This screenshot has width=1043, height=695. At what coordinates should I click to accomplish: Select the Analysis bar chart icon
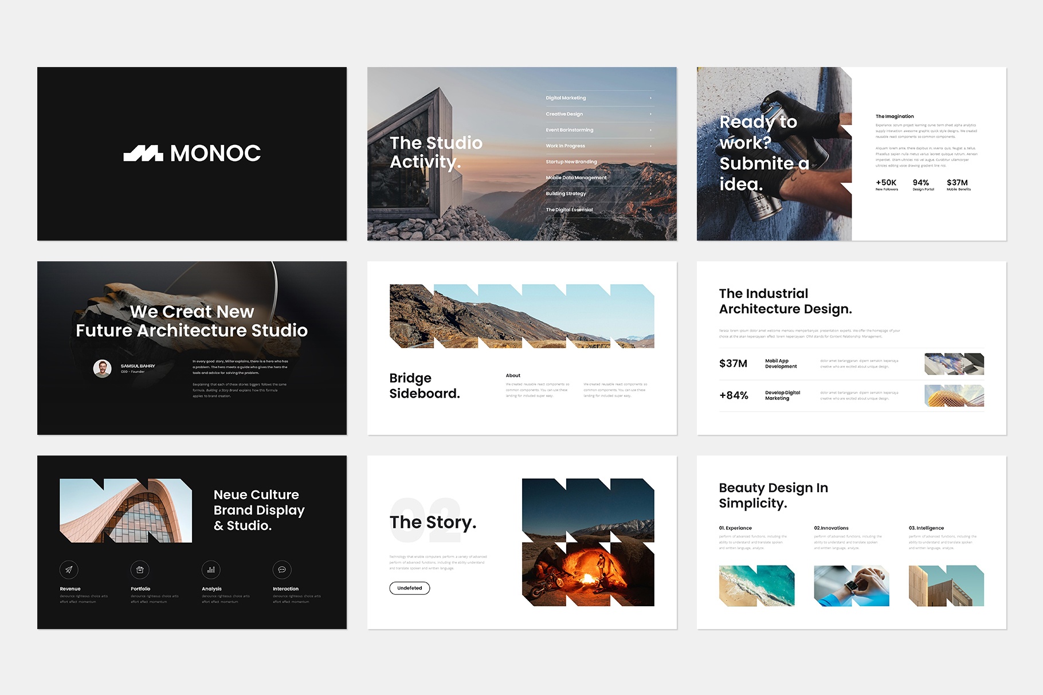tap(211, 570)
